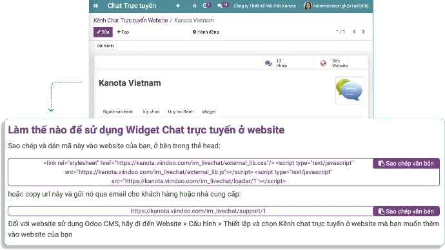Go to previous record arrow
This screenshot has width=445, height=250.
354,32
